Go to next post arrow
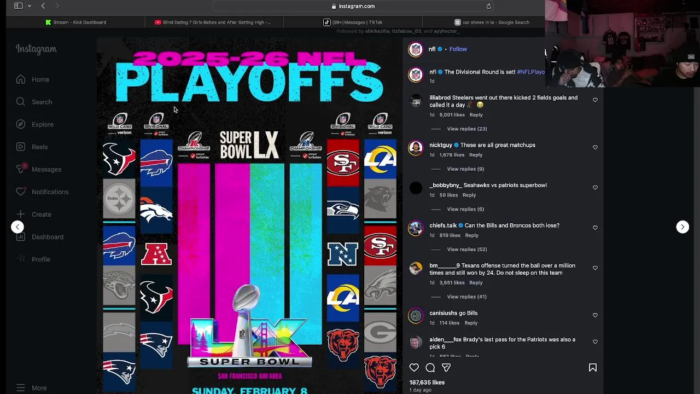Viewport: 700px width, 394px height. (x=682, y=227)
